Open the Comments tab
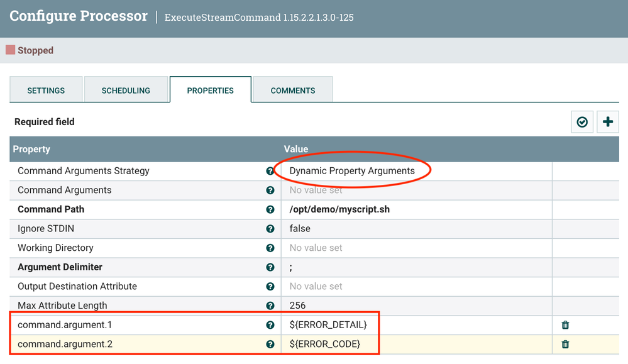 (293, 91)
